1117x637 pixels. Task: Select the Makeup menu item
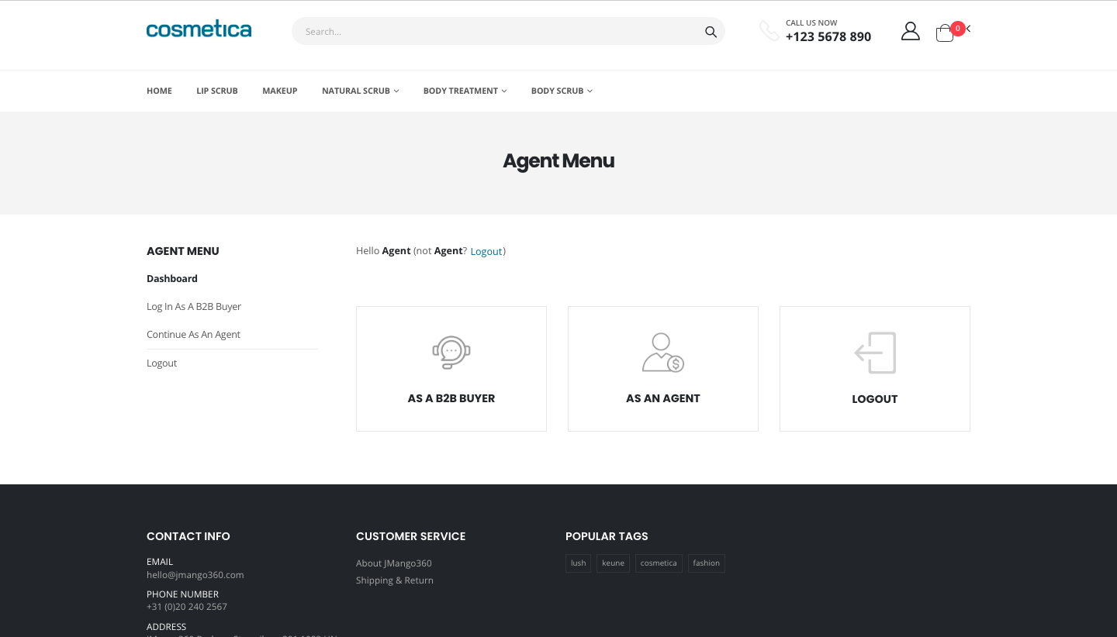(280, 91)
